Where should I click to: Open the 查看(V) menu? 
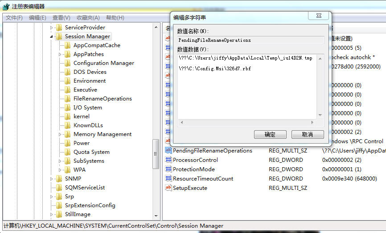coord(62,18)
